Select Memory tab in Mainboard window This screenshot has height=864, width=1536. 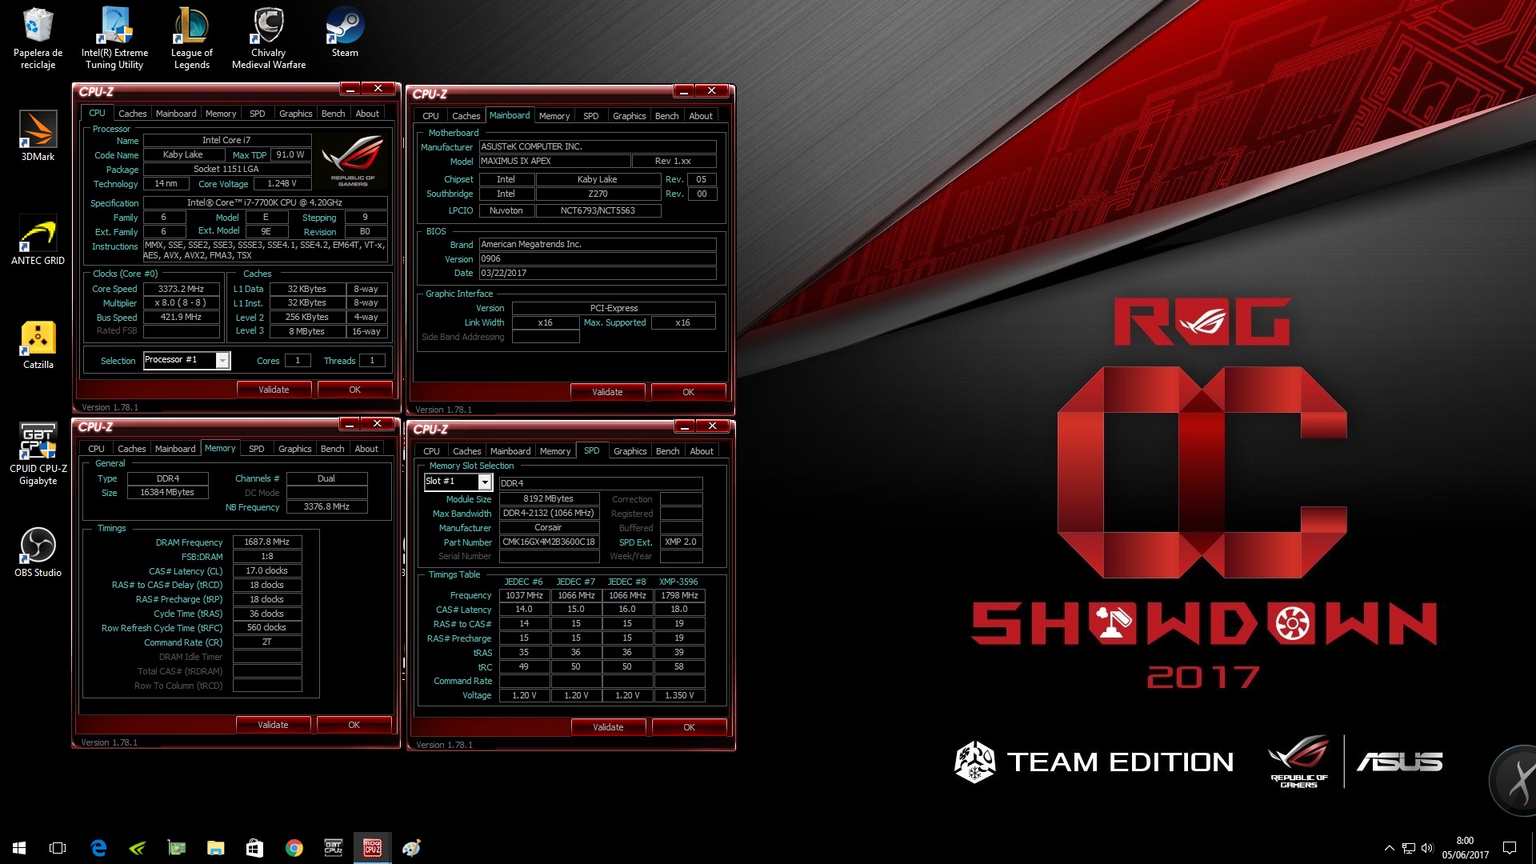(x=554, y=116)
